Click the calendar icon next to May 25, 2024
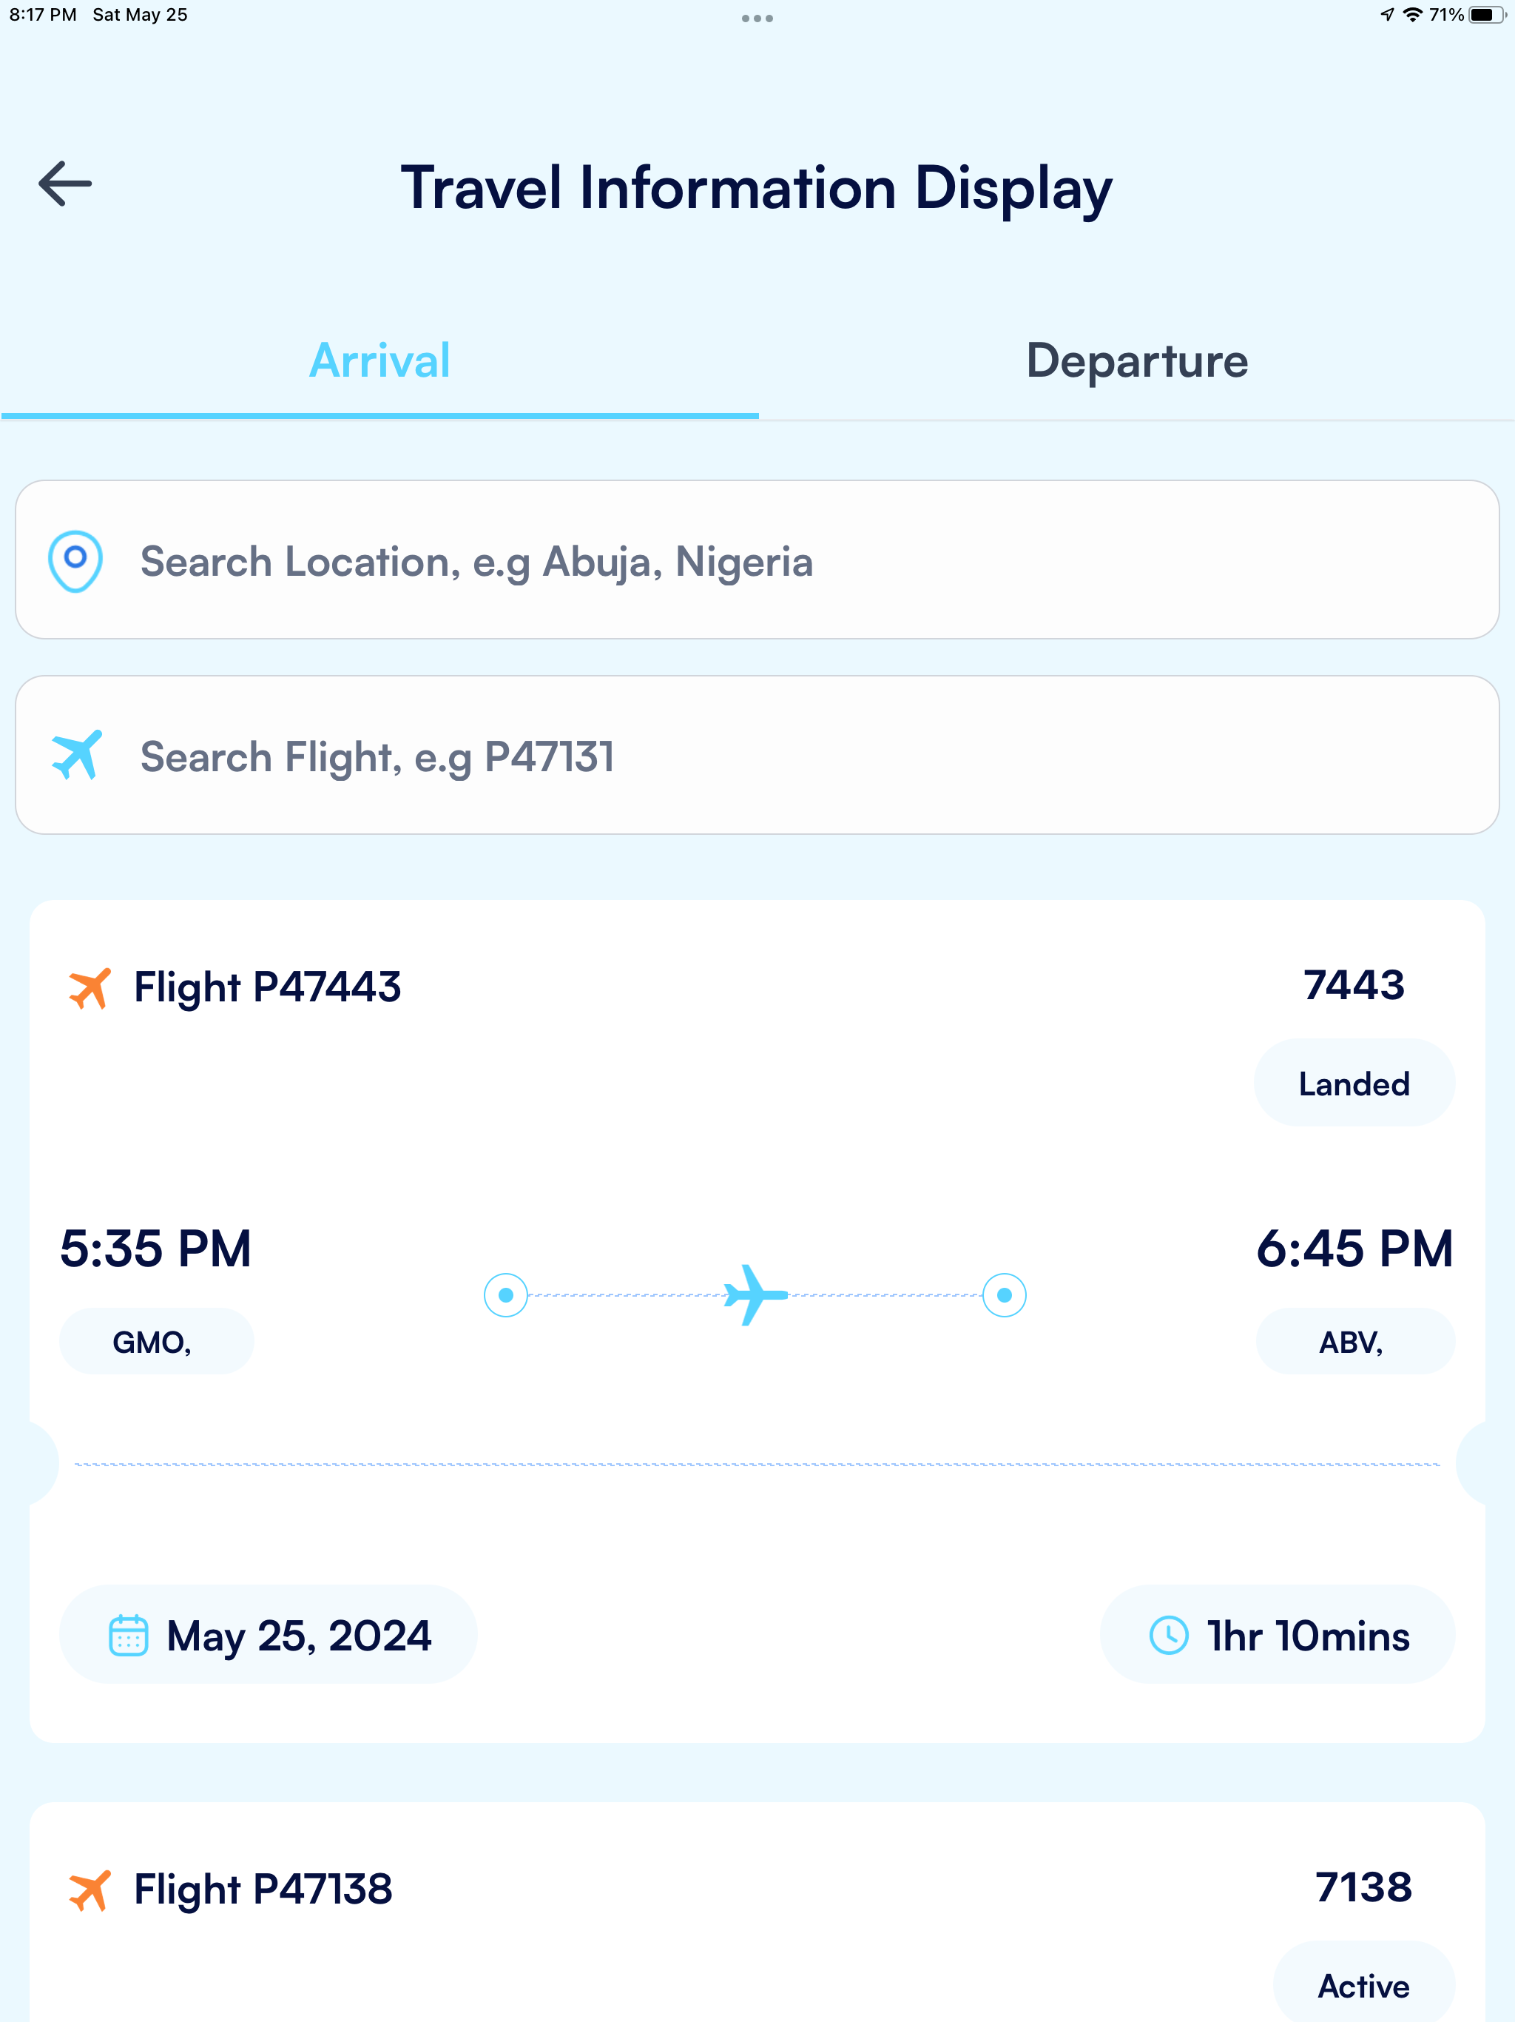The height and width of the screenshot is (2022, 1515). [x=128, y=1636]
